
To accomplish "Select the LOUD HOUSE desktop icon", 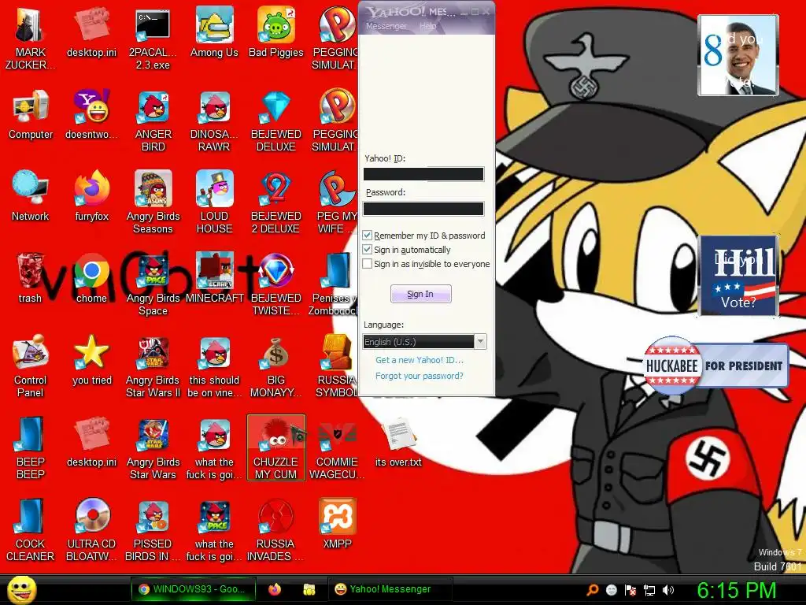I will pyautogui.click(x=214, y=202).
